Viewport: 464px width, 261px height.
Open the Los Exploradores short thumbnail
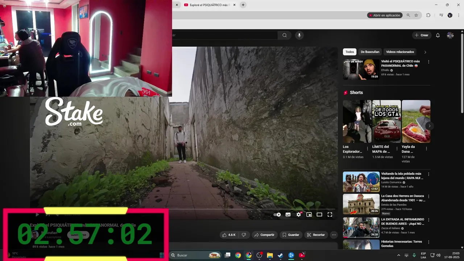click(x=357, y=121)
